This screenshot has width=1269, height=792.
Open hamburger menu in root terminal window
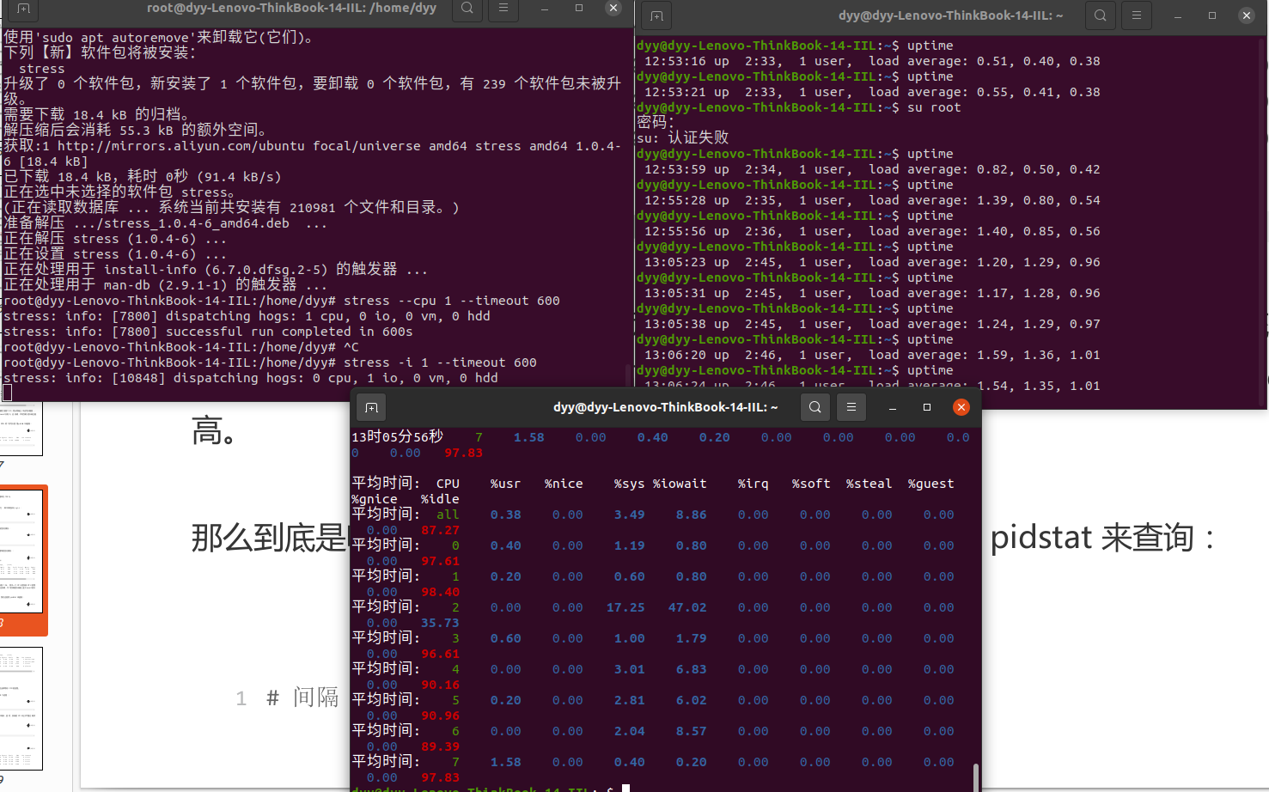tap(503, 9)
